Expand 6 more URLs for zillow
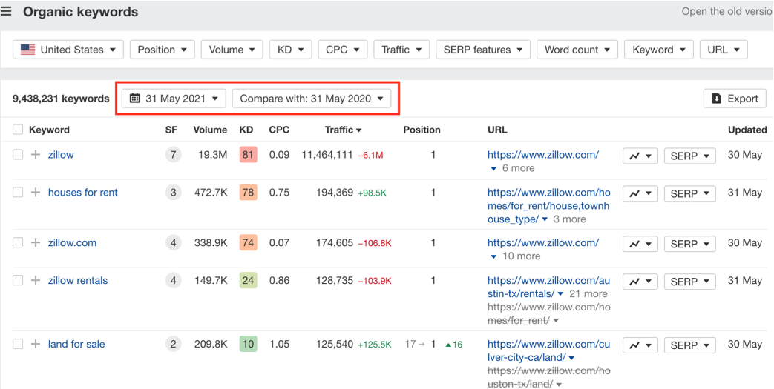Screen dimensions: 774x389 click(513, 168)
